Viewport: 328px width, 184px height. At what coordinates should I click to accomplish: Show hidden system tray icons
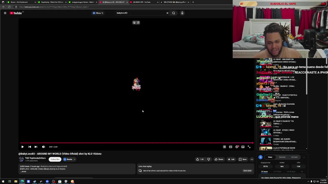308,181
